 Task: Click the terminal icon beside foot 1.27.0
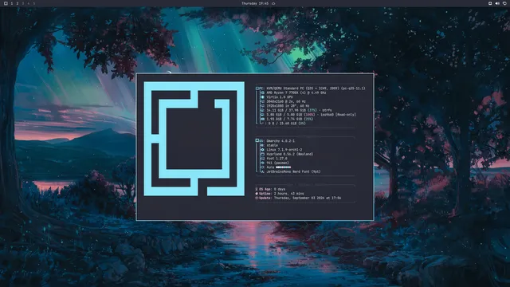pos(262,159)
